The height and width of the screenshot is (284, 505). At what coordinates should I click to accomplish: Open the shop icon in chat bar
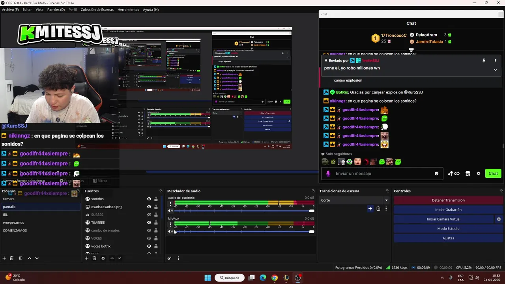click(468, 174)
